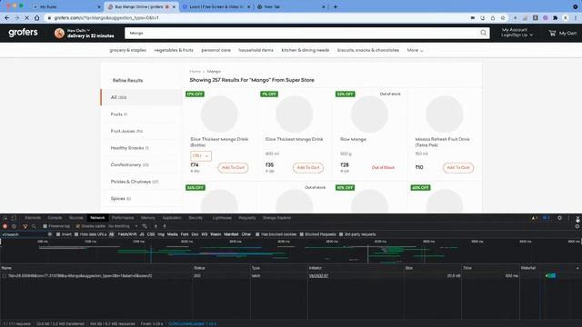
Task: Open the profile avatar in Chrome toolbar
Action: pyautogui.click(x=566, y=17)
